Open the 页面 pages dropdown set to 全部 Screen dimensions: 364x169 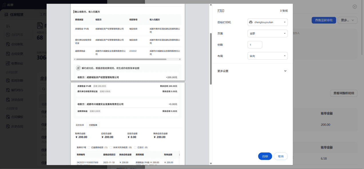(267, 33)
